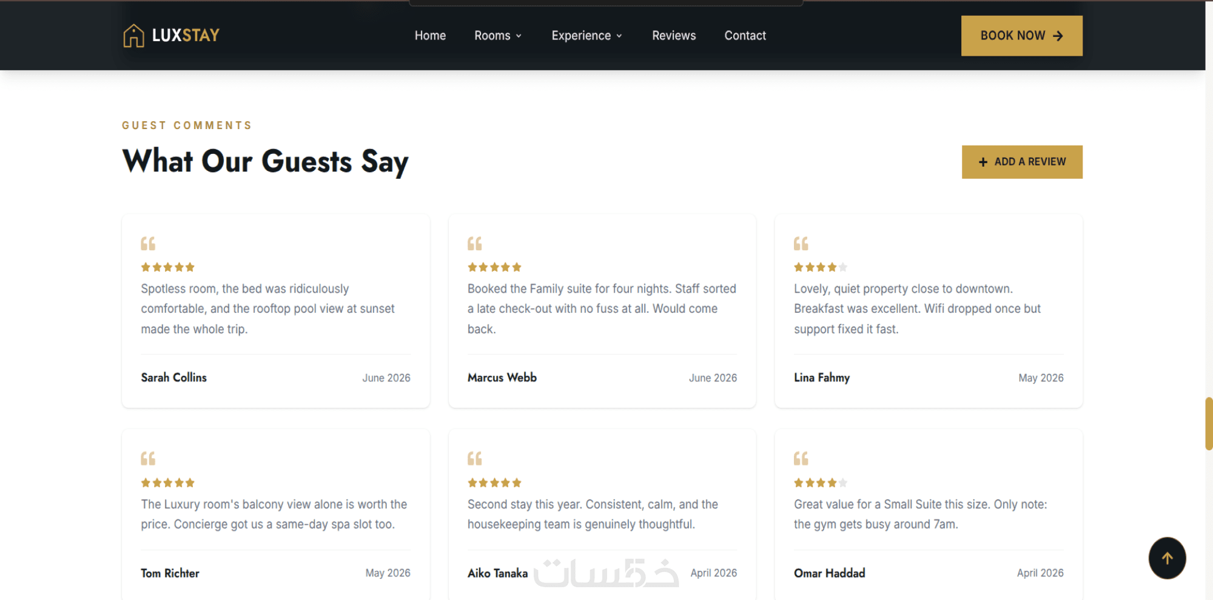The width and height of the screenshot is (1213, 600).
Task: Go to the Reviews nav link
Action: click(x=674, y=36)
